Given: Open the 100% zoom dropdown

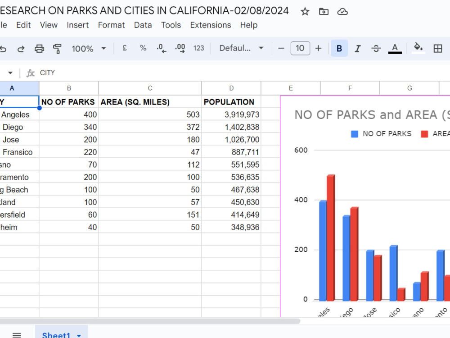Looking at the screenshot, I should point(89,49).
